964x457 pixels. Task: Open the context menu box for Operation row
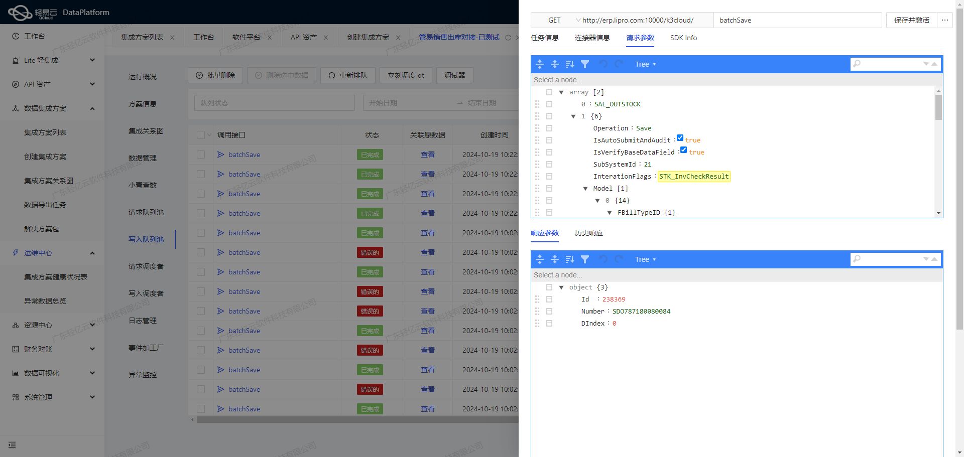[549, 128]
